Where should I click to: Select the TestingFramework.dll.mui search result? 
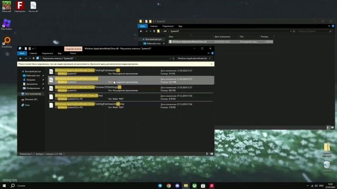131,106
